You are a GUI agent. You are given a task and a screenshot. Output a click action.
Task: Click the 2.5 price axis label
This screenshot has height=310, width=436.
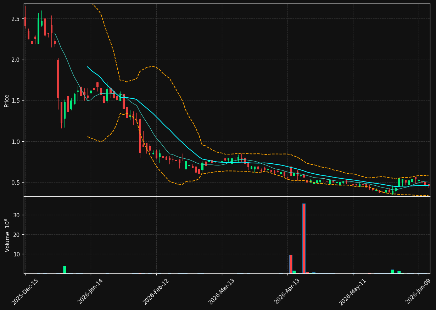pos(15,19)
